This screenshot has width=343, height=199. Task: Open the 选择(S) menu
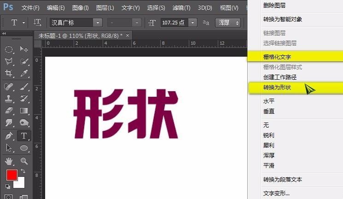click(156, 8)
